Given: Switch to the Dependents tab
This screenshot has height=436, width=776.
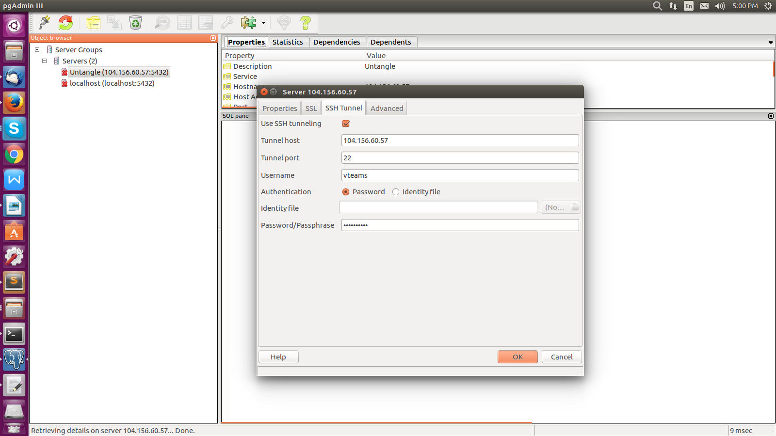Looking at the screenshot, I should pos(391,42).
